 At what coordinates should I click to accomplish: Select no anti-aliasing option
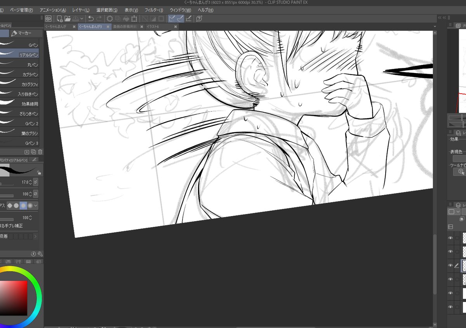coord(10,205)
